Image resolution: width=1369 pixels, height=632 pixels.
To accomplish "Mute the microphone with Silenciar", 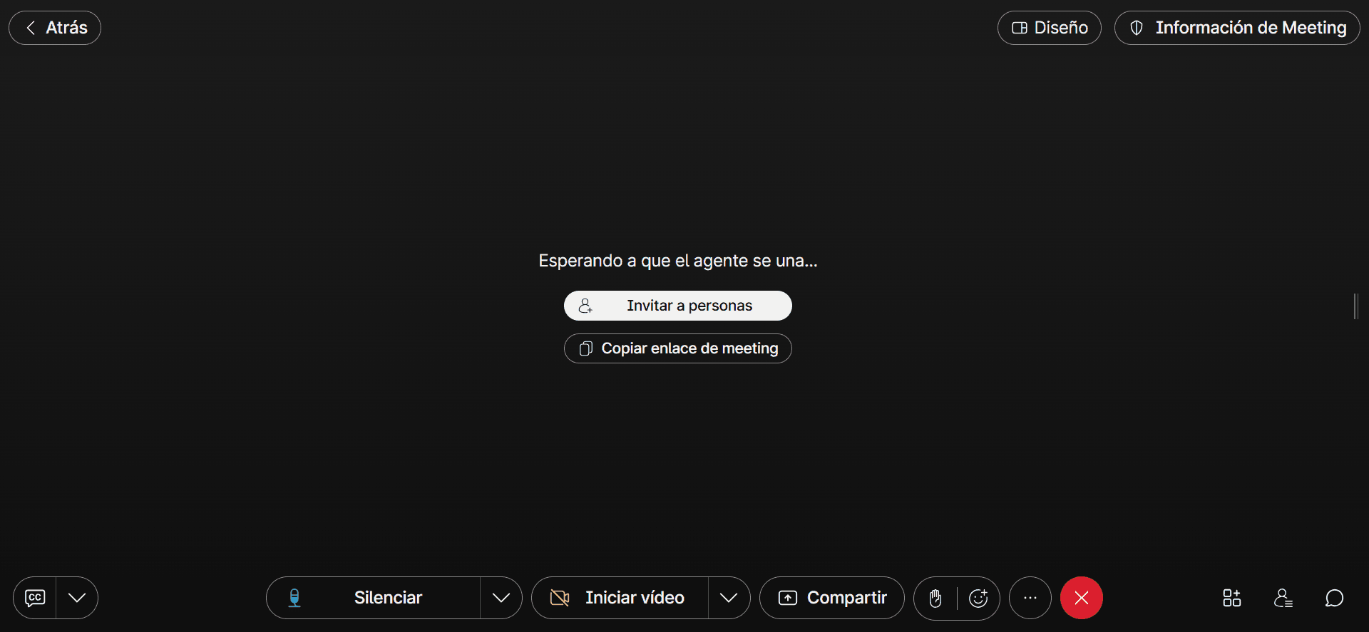I will (374, 598).
